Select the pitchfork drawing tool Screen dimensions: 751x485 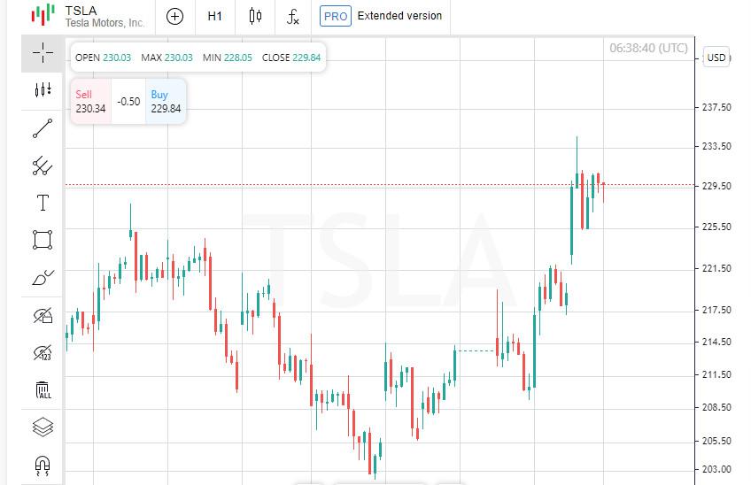43,166
